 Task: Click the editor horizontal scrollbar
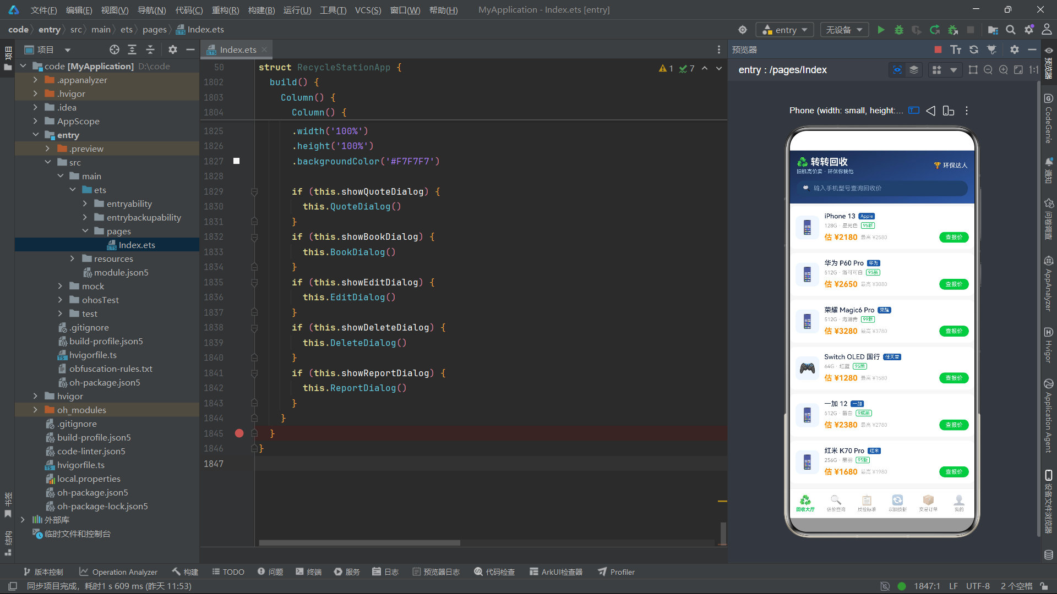359,543
